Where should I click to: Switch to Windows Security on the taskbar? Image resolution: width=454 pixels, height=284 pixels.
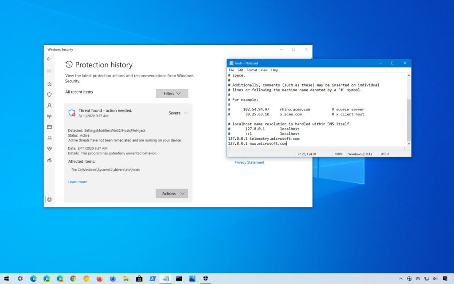pos(206,279)
